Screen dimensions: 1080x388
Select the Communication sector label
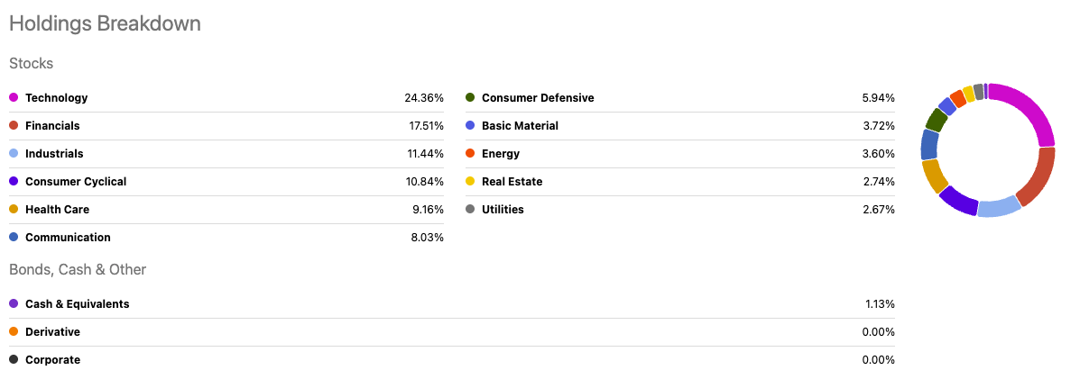pyautogui.click(x=68, y=238)
